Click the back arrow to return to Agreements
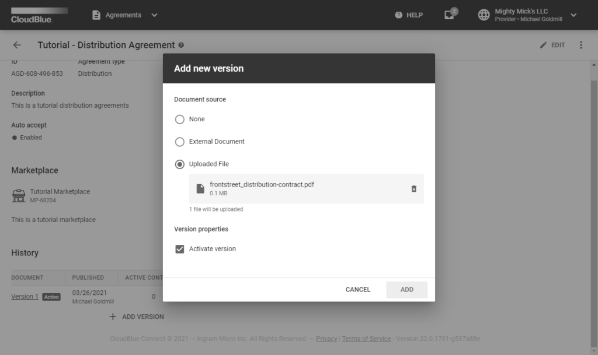This screenshot has height=355, width=598. tap(17, 45)
